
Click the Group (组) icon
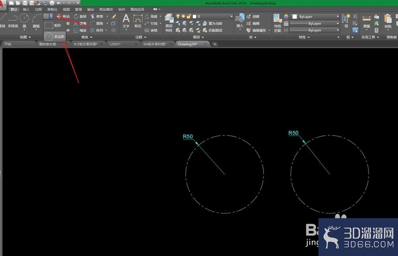tap(346, 21)
